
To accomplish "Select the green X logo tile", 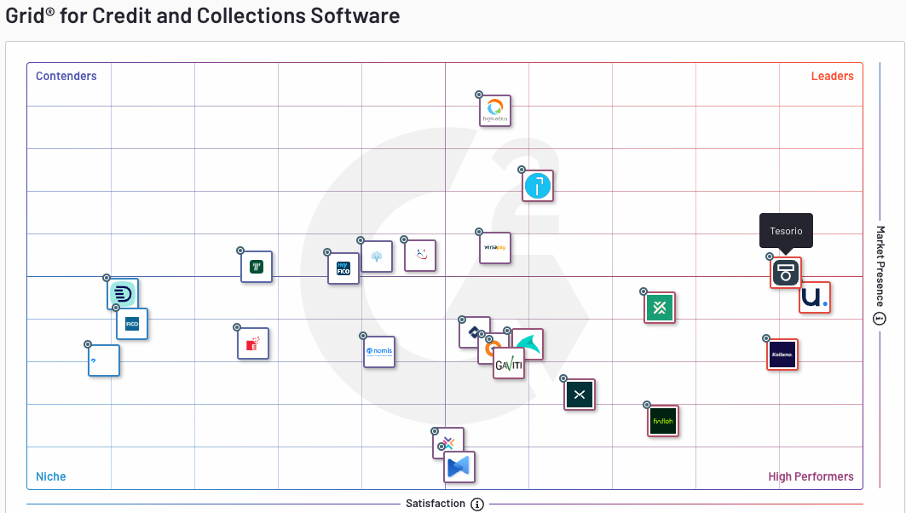I will (x=660, y=308).
